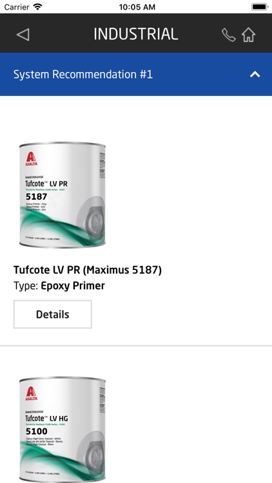
Task: Select the Tufcote LV HG 5100 can image
Action: click(63, 430)
